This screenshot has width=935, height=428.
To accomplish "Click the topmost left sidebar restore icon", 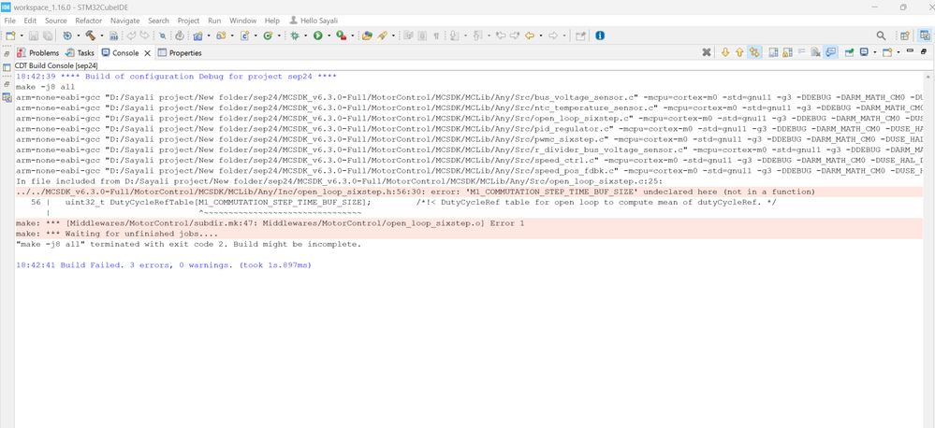I will [7, 53].
